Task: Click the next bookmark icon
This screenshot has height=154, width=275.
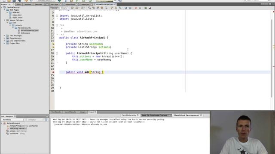Action: pyautogui.click(x=116, y=8)
